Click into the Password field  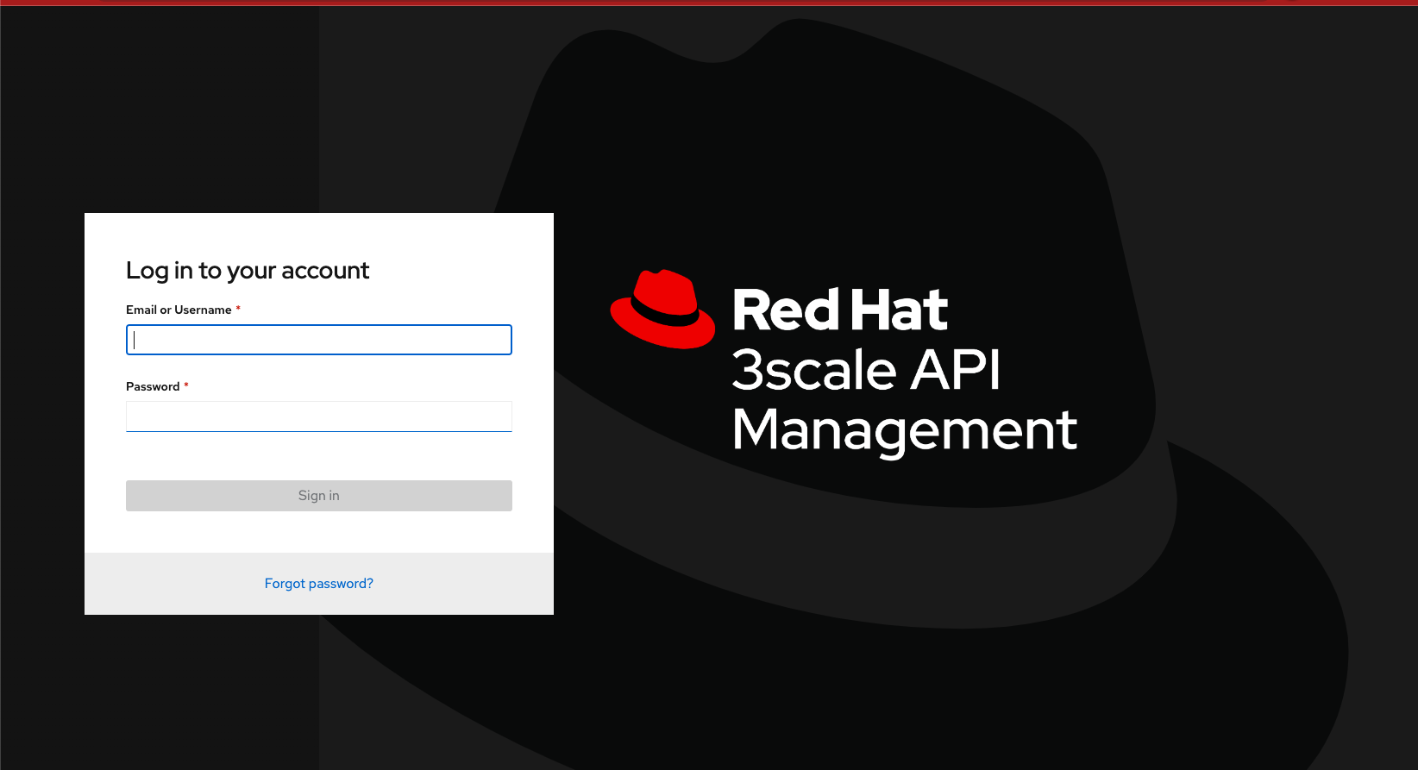[319, 416]
